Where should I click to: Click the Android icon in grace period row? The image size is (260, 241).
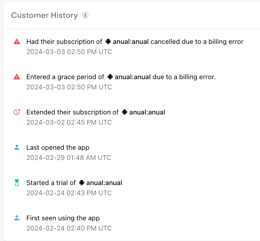click(110, 77)
